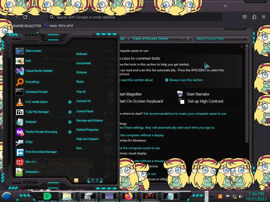Open Visual Studio Installer
Screen dimensions: 270x202
[34, 71]
